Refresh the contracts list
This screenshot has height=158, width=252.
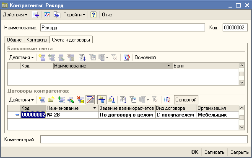coord(167,100)
